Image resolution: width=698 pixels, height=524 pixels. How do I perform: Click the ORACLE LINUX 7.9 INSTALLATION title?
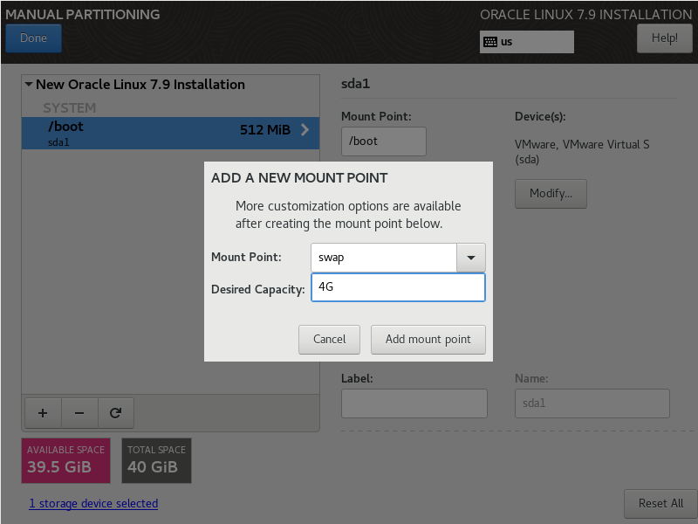[x=585, y=14]
